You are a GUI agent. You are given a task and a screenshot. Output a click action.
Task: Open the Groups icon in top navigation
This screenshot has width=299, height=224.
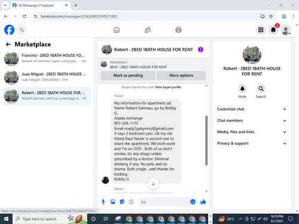178,30
